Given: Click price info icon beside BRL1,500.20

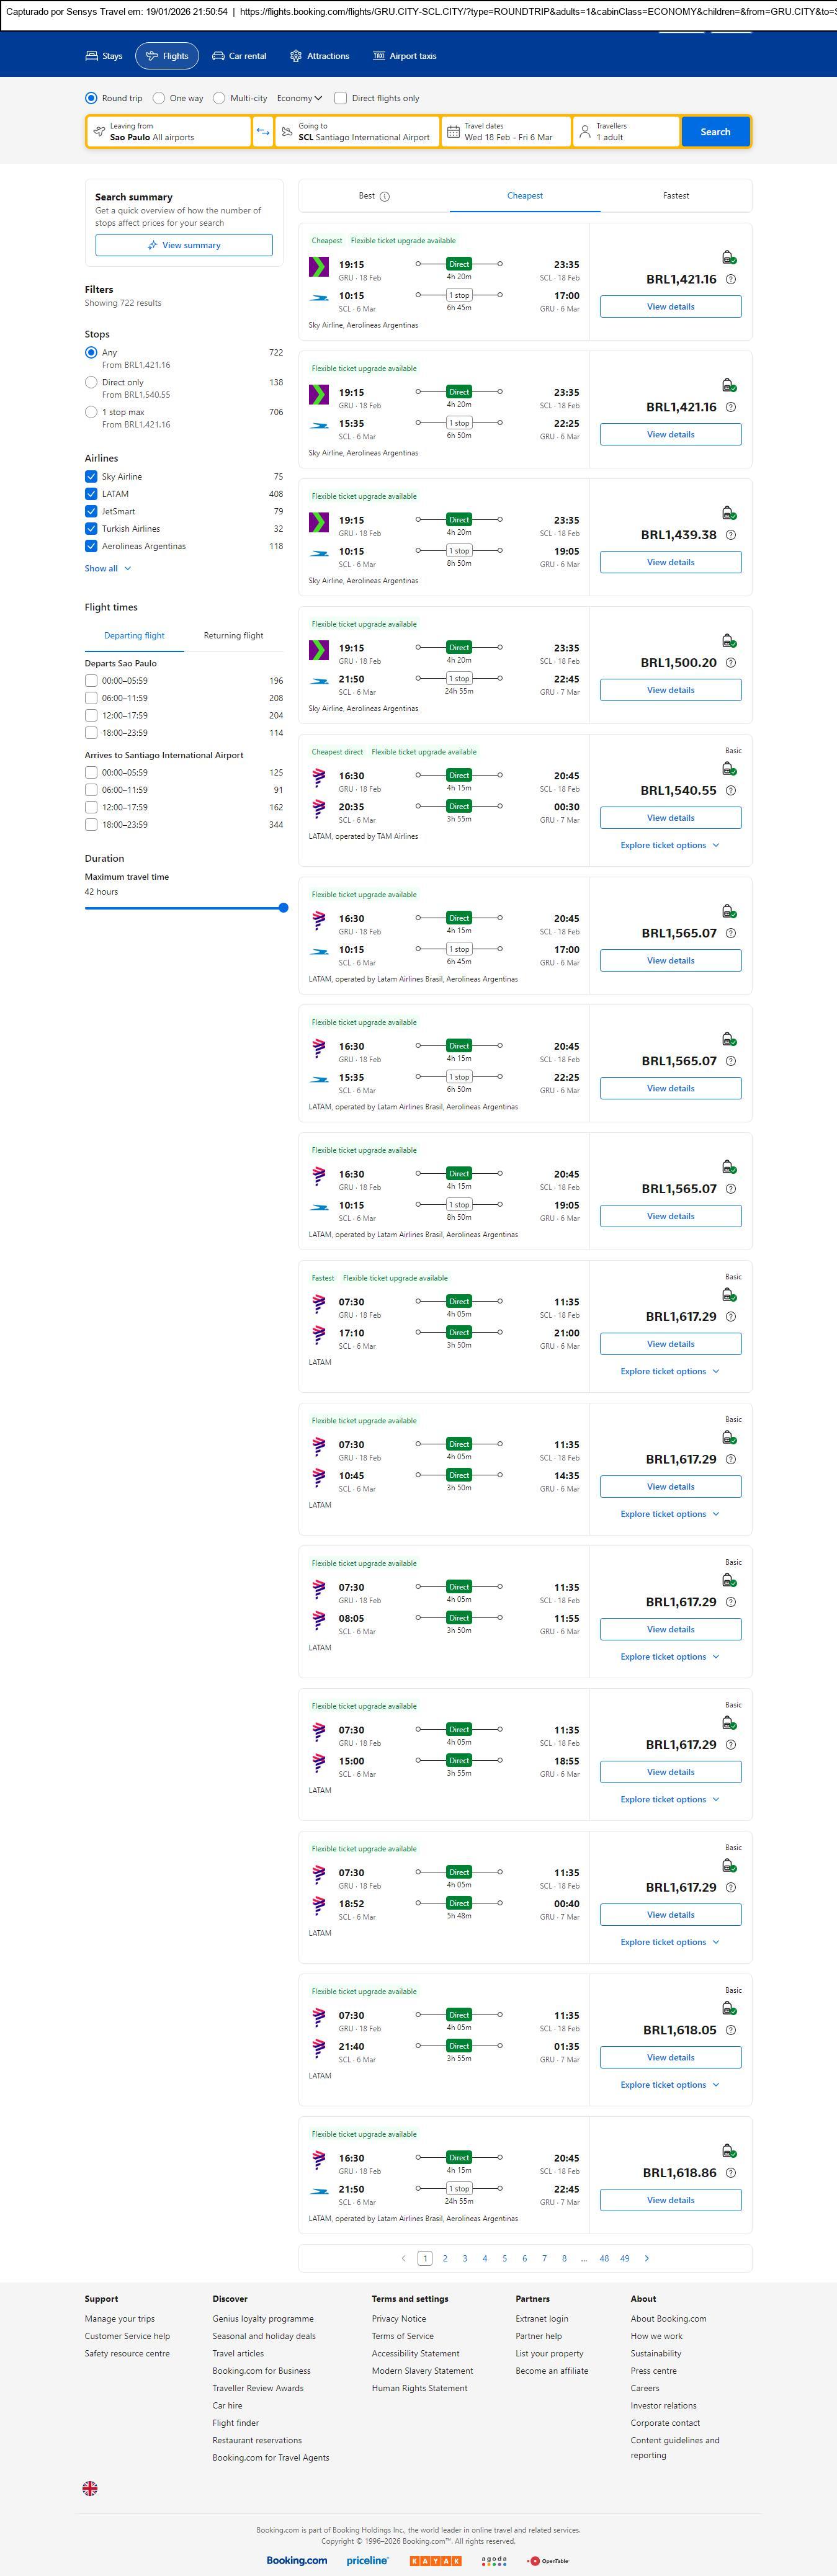Looking at the screenshot, I should click(x=731, y=663).
